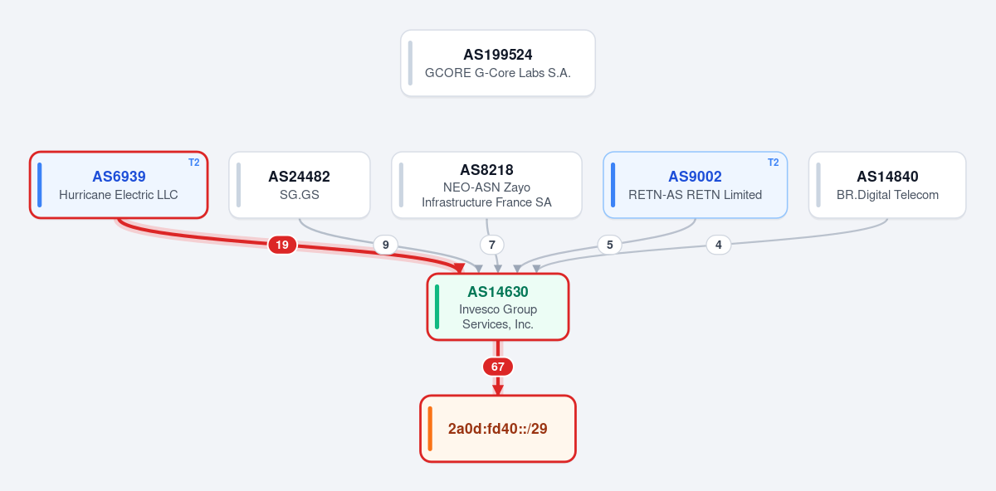Select the AS9002 RETN-AS node
Viewport: 996px width, 491px height.
695,185
